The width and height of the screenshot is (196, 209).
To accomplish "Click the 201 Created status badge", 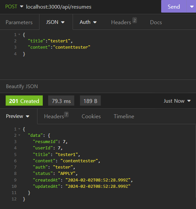I will click(24, 101).
